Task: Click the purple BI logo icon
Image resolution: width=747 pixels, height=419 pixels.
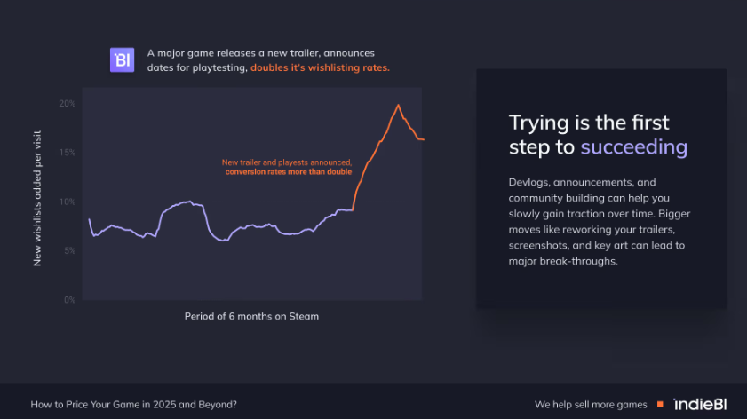Action: click(x=122, y=60)
